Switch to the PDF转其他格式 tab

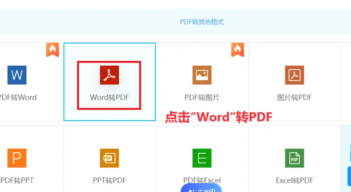tap(202, 22)
